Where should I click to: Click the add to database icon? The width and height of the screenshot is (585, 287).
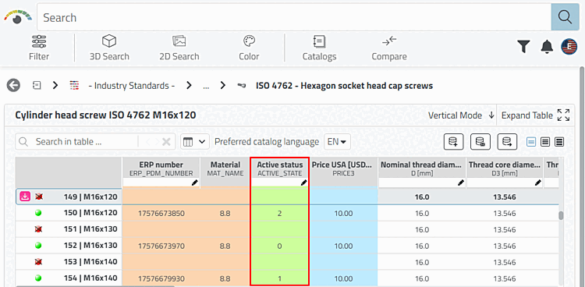(453, 142)
